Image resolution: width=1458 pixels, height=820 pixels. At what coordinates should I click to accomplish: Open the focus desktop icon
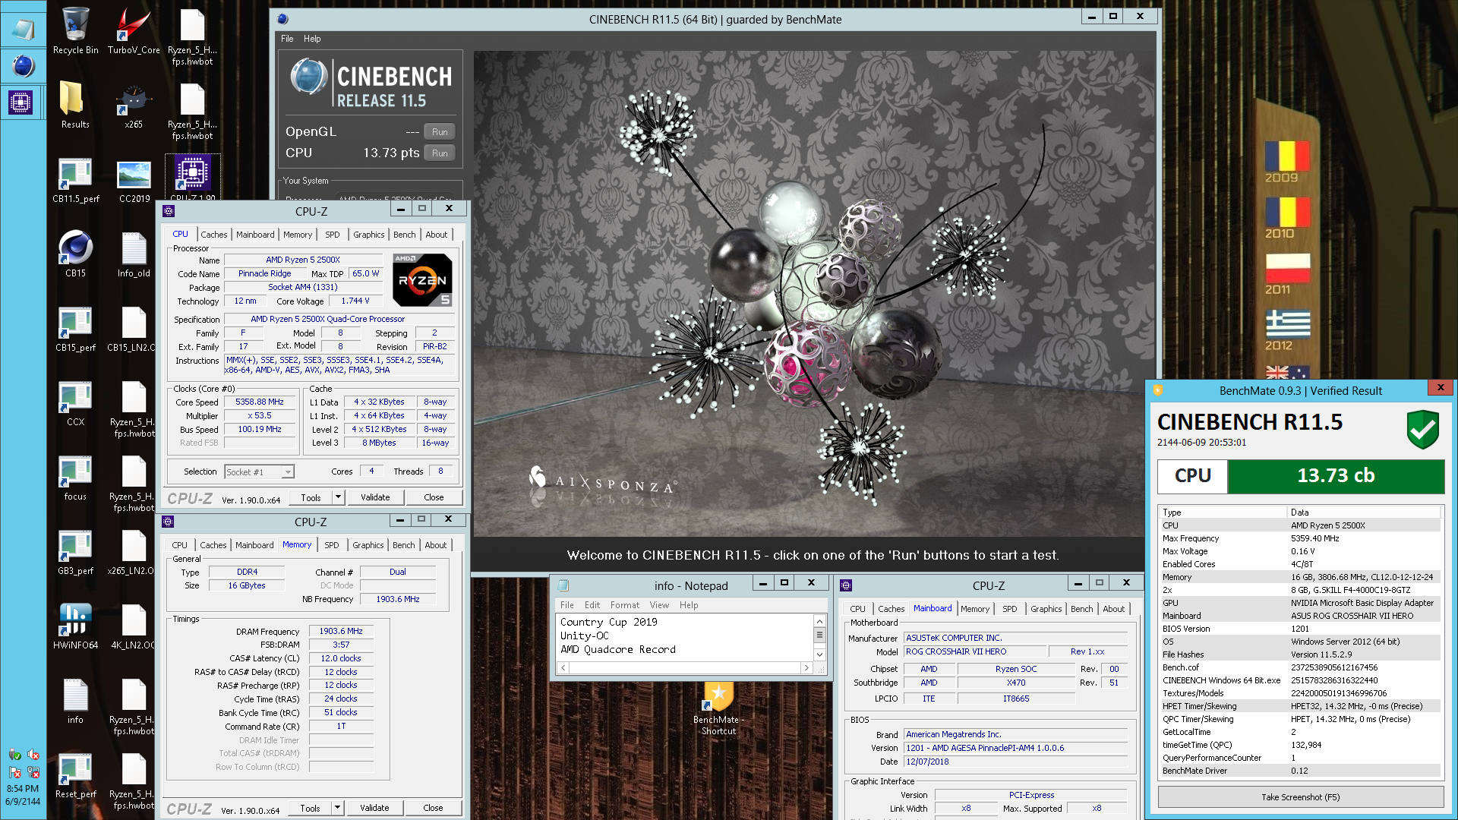pyautogui.click(x=75, y=477)
